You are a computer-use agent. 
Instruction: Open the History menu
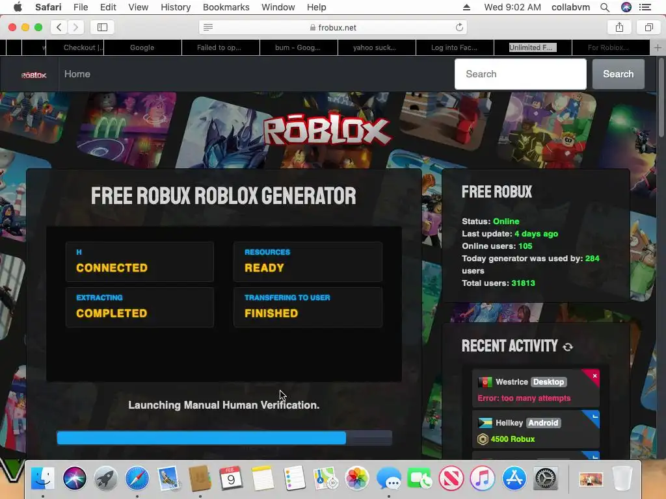(176, 7)
